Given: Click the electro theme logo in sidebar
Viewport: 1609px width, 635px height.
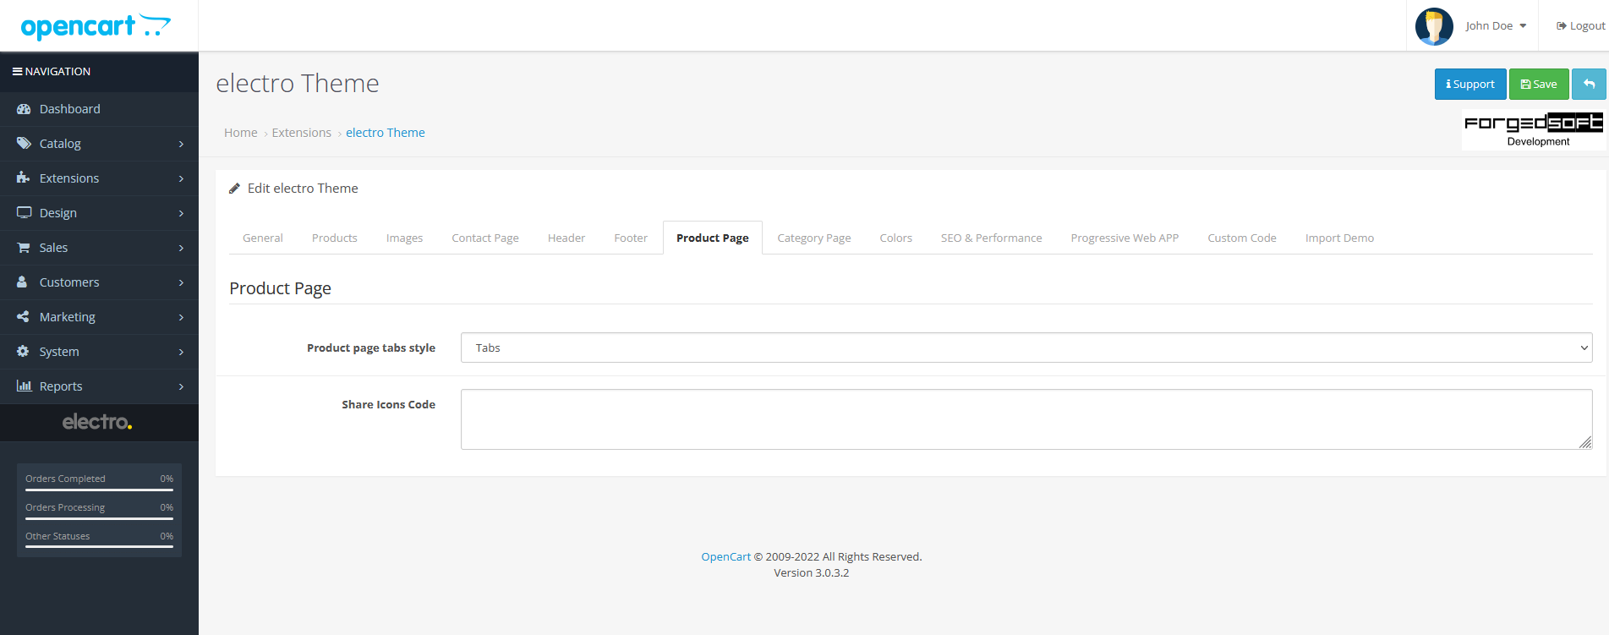Looking at the screenshot, I should pyautogui.click(x=97, y=422).
